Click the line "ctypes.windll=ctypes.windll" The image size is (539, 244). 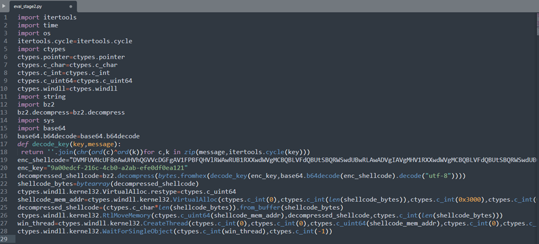(67, 89)
